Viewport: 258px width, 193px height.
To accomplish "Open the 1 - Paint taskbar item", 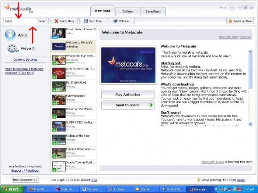I will pyautogui.click(x=119, y=189).
